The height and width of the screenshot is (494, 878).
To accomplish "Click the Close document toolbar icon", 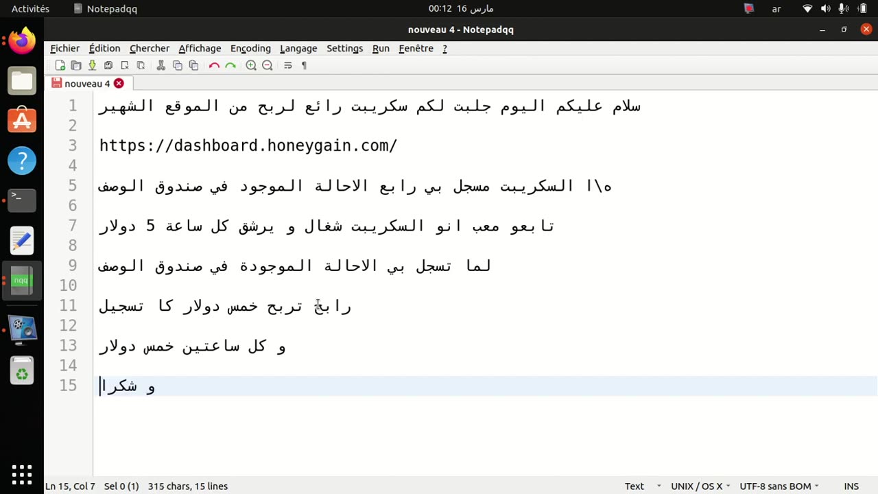I will coord(125,65).
